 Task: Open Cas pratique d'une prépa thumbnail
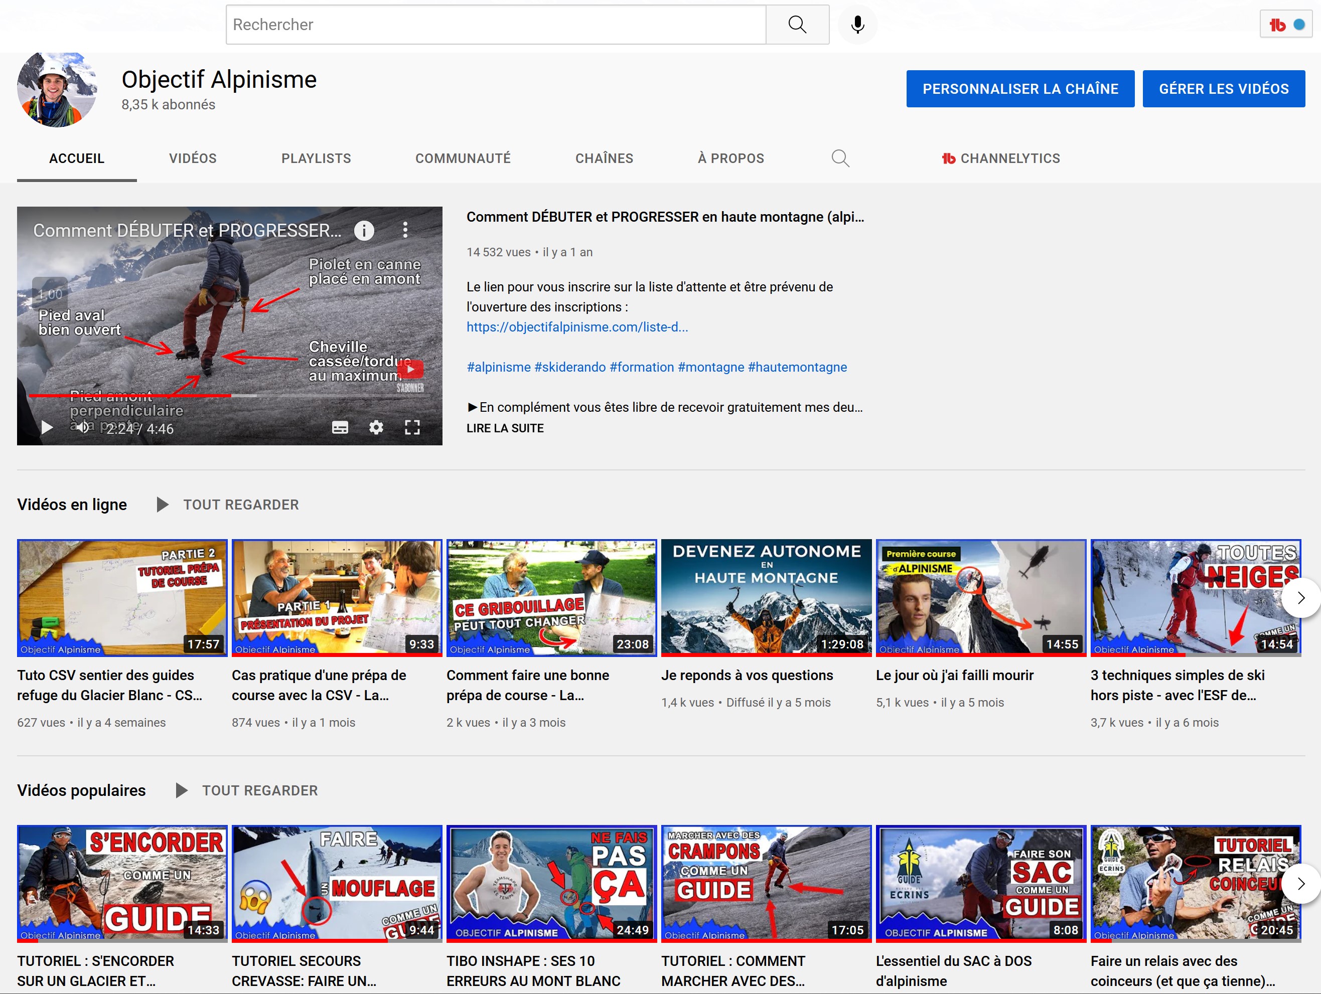click(x=337, y=598)
